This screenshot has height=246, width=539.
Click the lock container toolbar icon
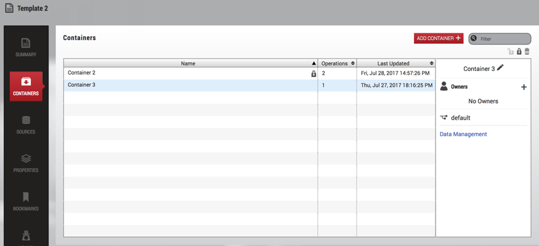click(519, 52)
